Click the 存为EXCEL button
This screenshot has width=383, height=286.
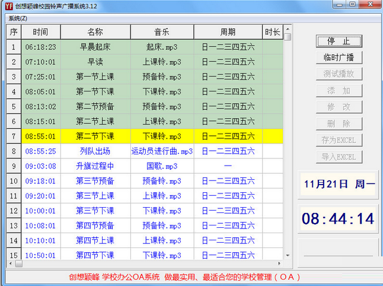[339, 140]
